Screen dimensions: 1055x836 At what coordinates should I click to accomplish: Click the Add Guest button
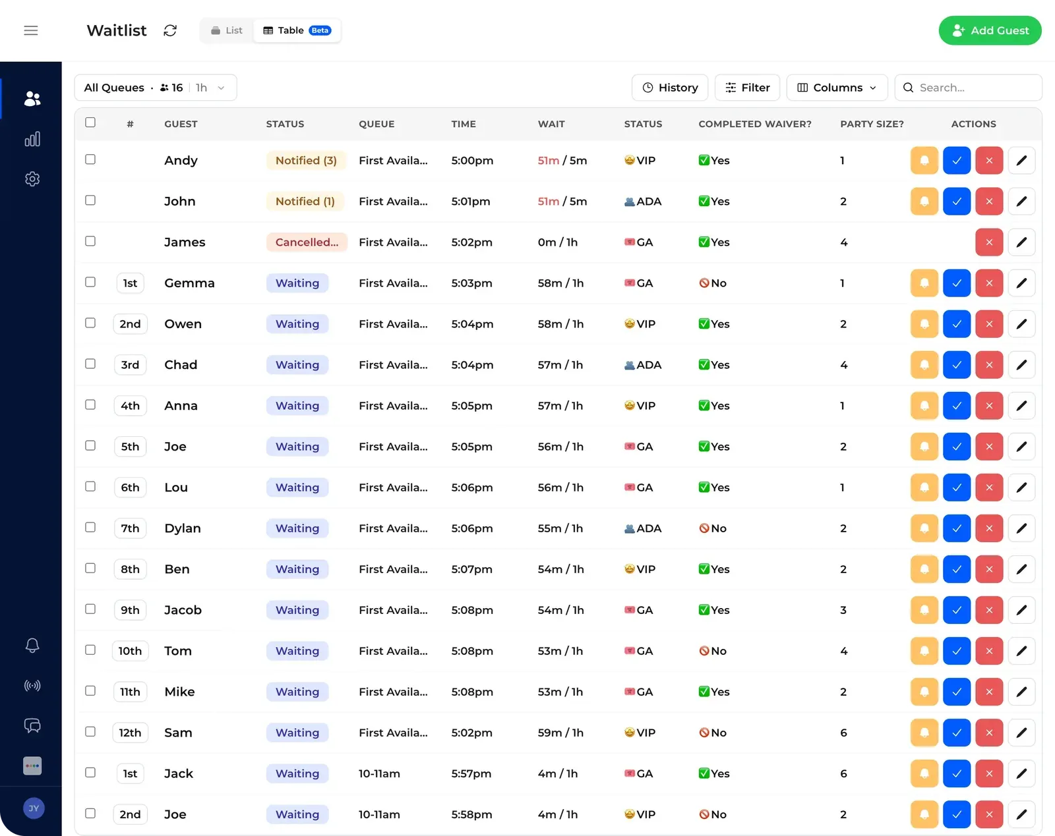point(990,30)
